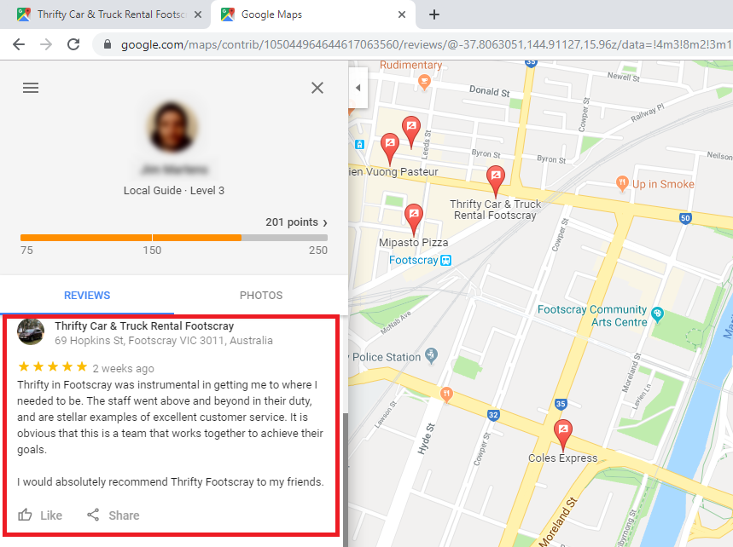The width and height of the screenshot is (733, 547).
Task: Switch to the PHOTOS tab
Action: (261, 295)
